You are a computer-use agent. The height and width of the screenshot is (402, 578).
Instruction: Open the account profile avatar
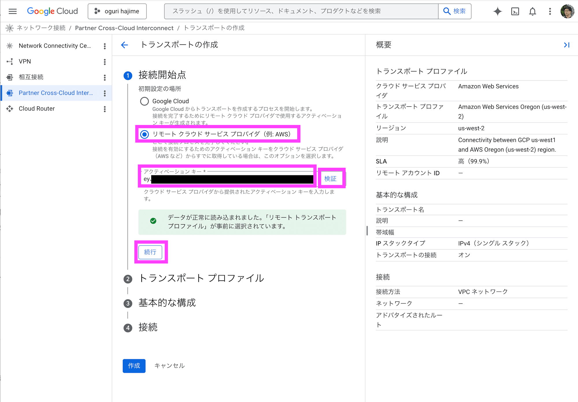point(567,11)
